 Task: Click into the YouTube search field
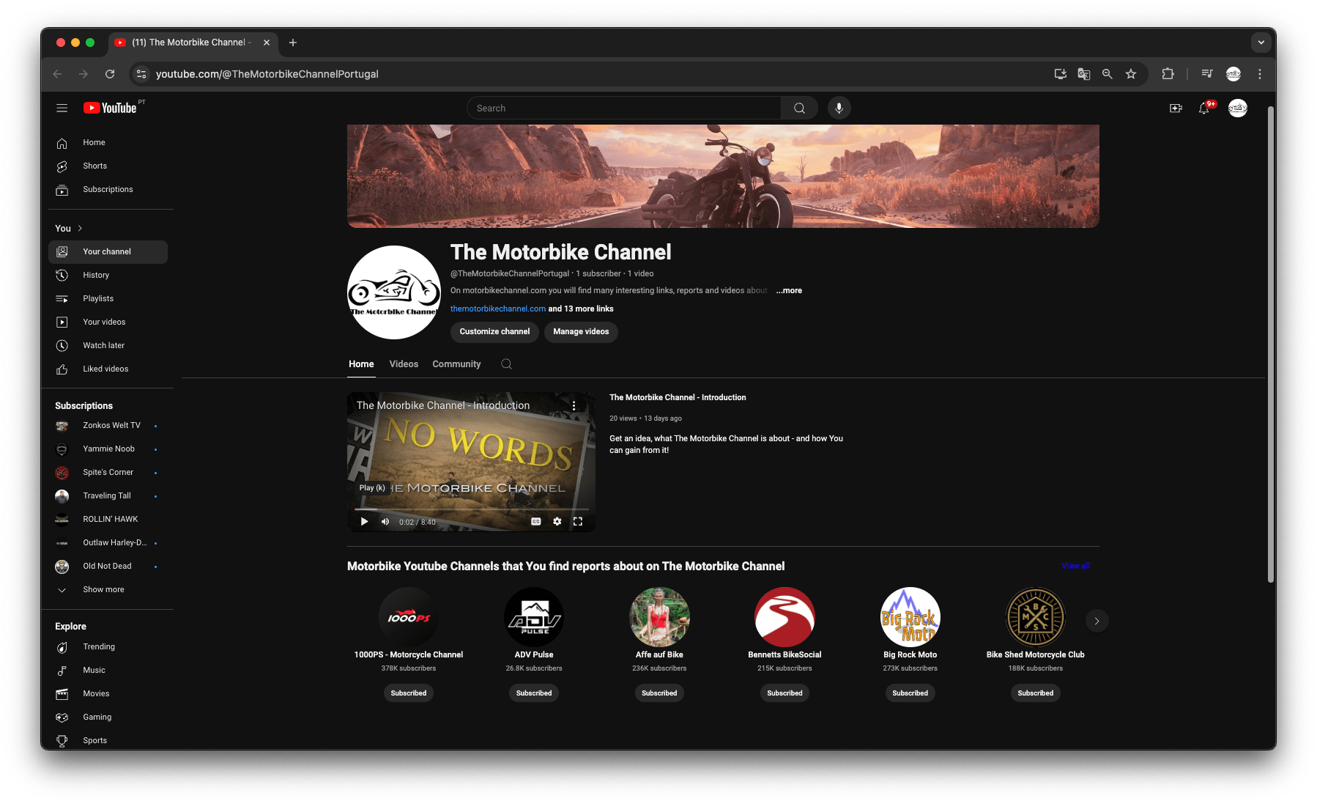623,108
